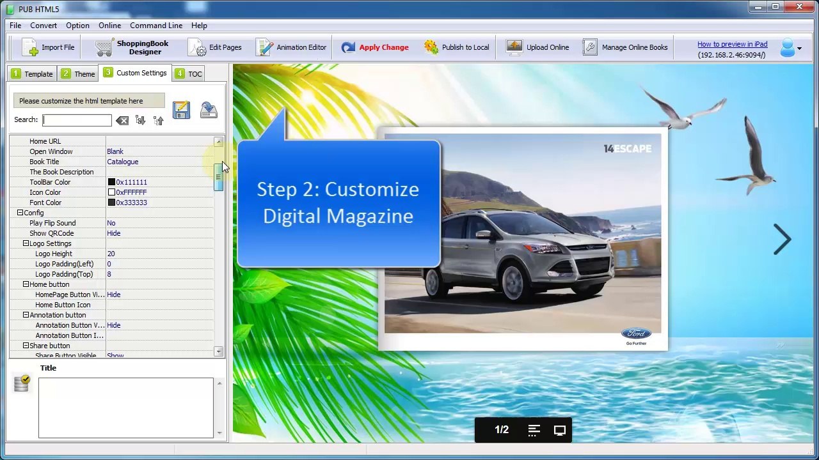The image size is (819, 460).
Task: Collapse the Share button section
Action: [26, 346]
